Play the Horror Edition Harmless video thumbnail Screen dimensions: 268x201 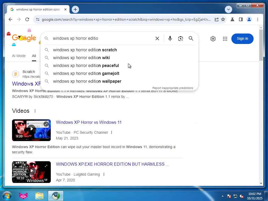[31, 172]
